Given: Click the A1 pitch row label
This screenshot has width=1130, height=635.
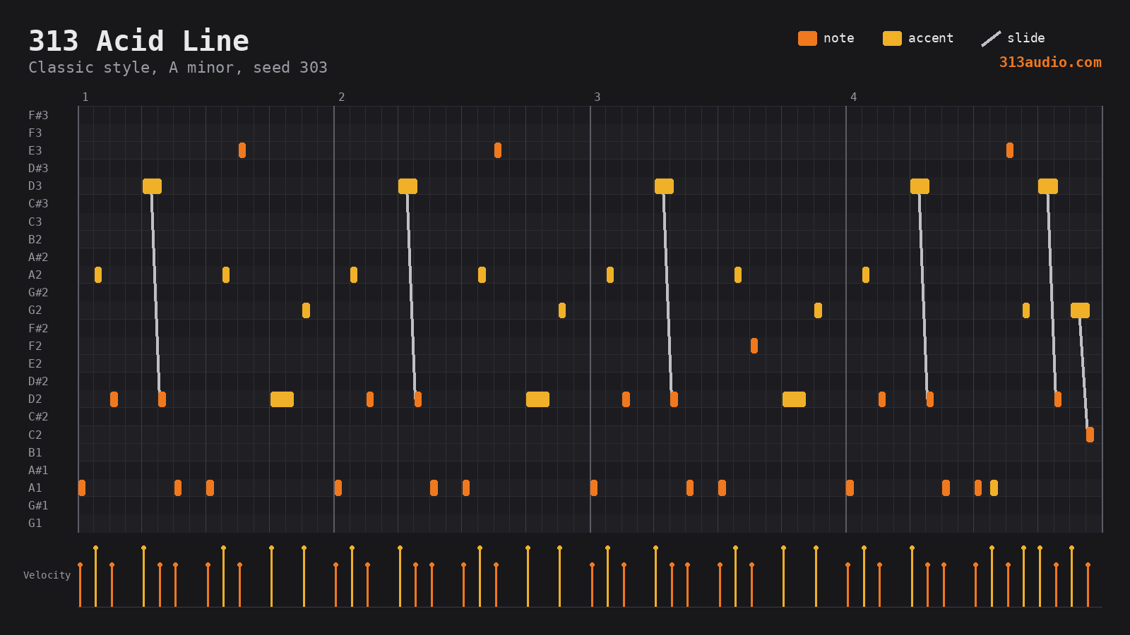Looking at the screenshot, I should point(35,488).
